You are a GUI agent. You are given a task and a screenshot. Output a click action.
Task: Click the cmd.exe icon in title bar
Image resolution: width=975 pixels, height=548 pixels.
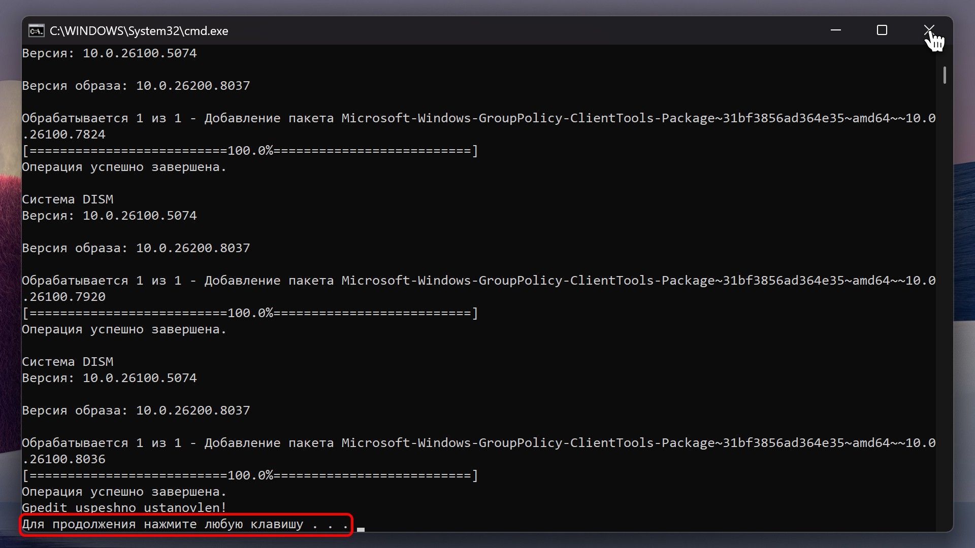coord(36,31)
